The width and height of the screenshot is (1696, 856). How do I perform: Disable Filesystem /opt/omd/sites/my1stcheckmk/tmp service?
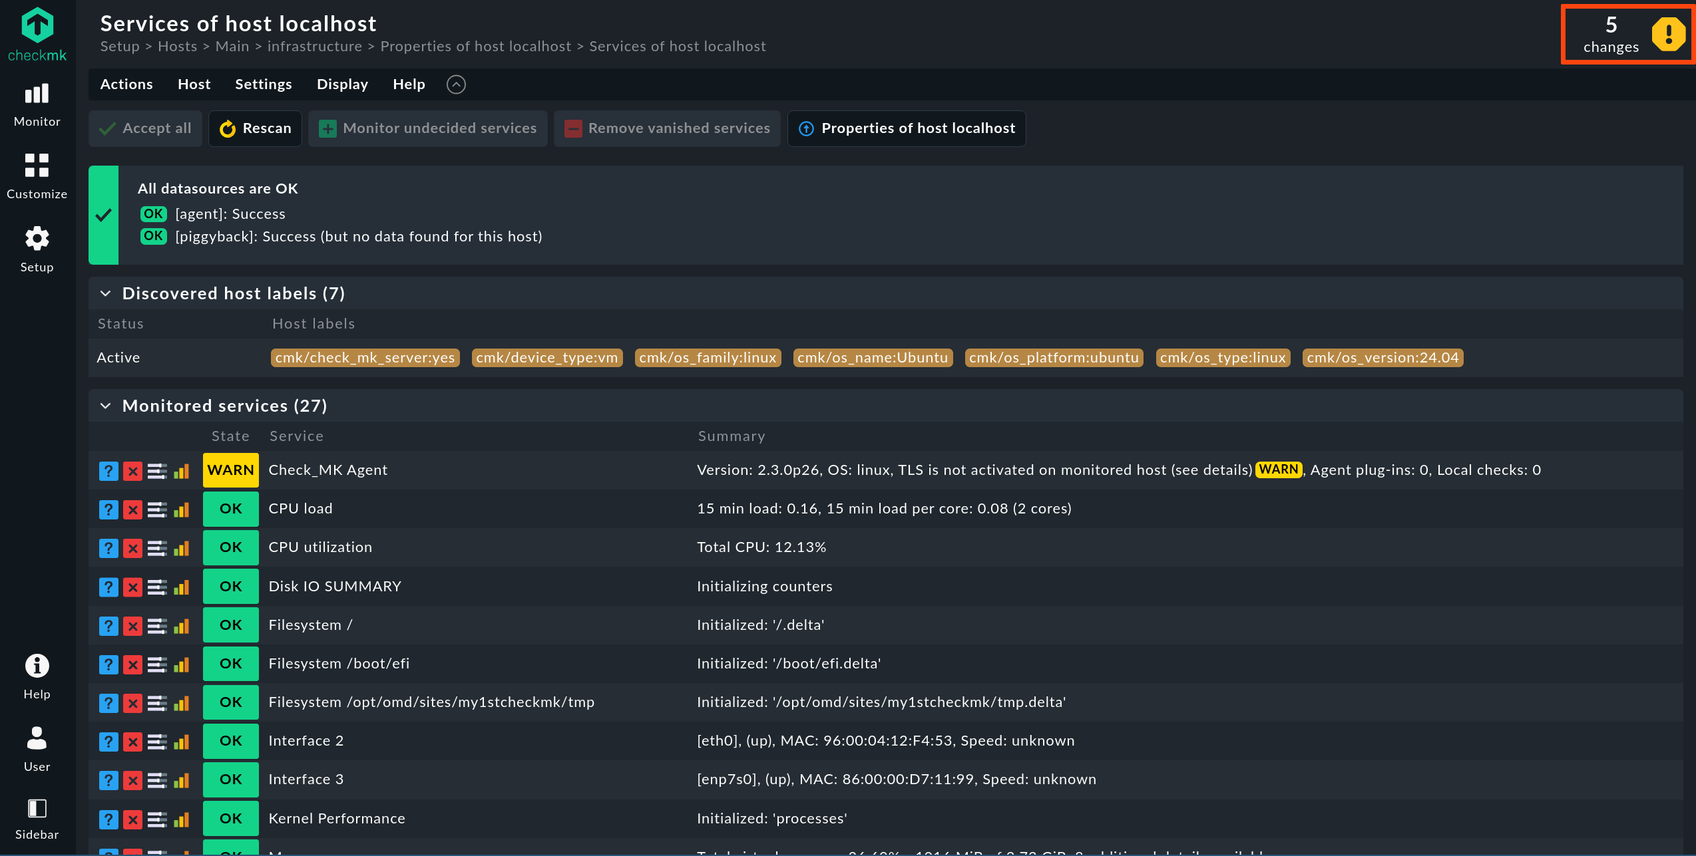(133, 703)
